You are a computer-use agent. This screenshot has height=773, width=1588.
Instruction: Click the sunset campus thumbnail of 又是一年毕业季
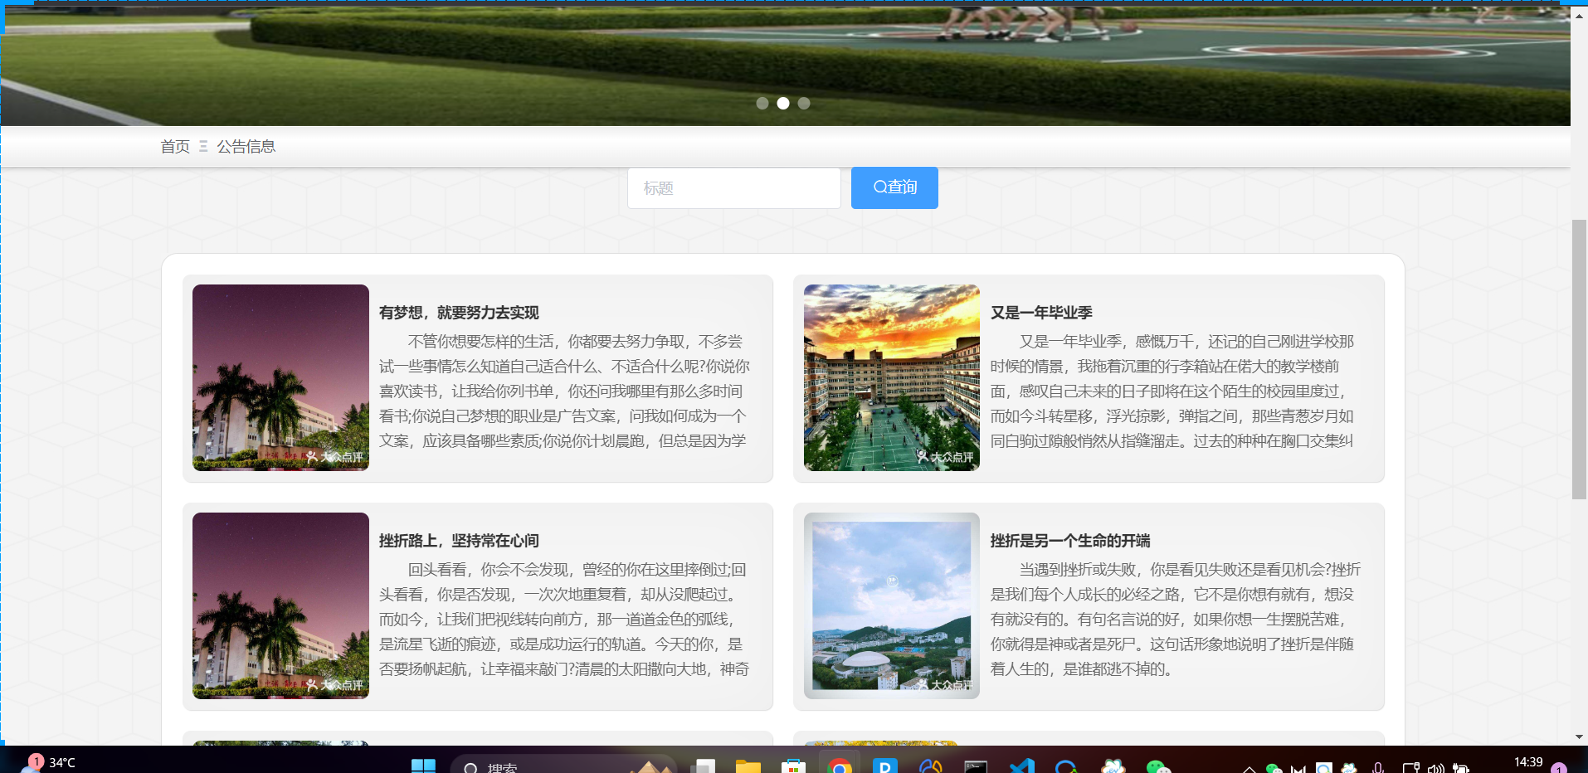pos(892,377)
